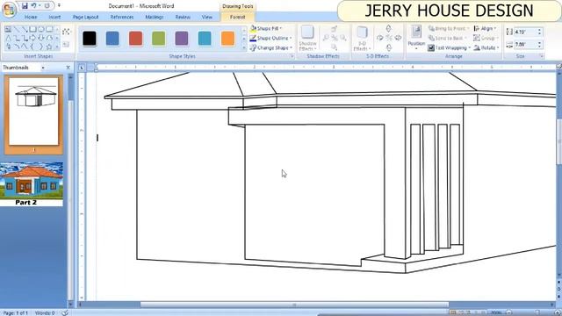Screen dimensions: 562x316
Task: Click the 3-D Tilt Right icon
Action: click(x=398, y=38)
